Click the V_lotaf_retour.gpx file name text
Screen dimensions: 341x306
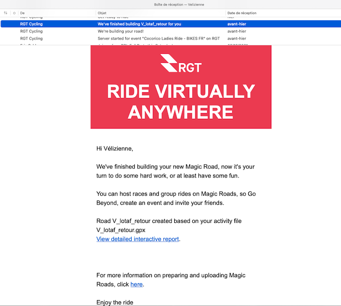point(121,230)
